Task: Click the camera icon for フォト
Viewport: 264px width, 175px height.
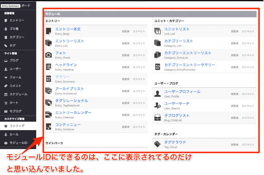Action: tap(49, 55)
